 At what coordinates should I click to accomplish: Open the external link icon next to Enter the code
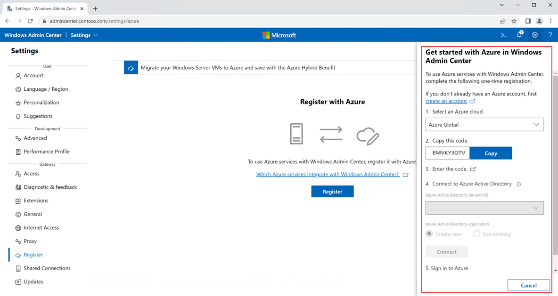tap(473, 169)
